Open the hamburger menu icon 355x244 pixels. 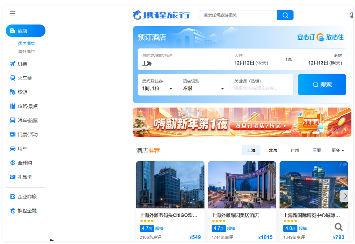13,13
